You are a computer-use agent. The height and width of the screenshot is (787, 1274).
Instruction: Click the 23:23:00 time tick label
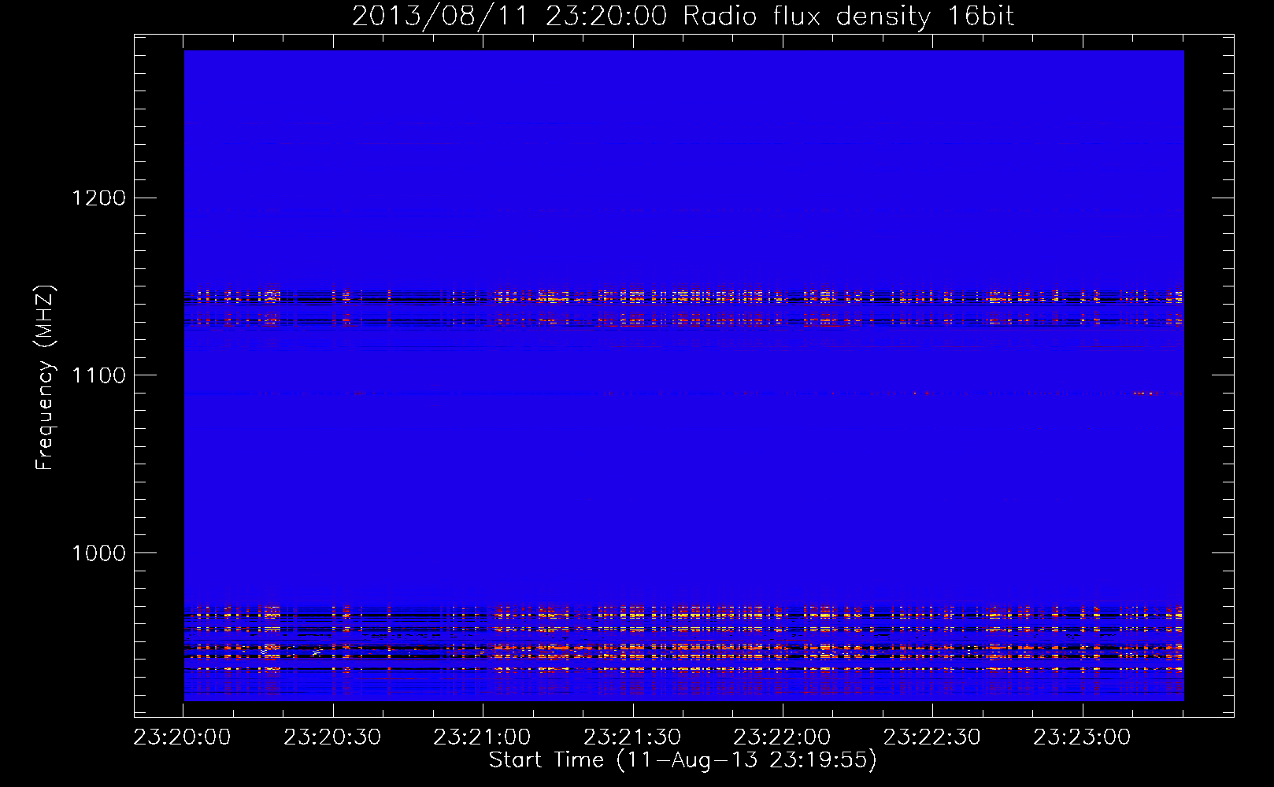pyautogui.click(x=1082, y=737)
